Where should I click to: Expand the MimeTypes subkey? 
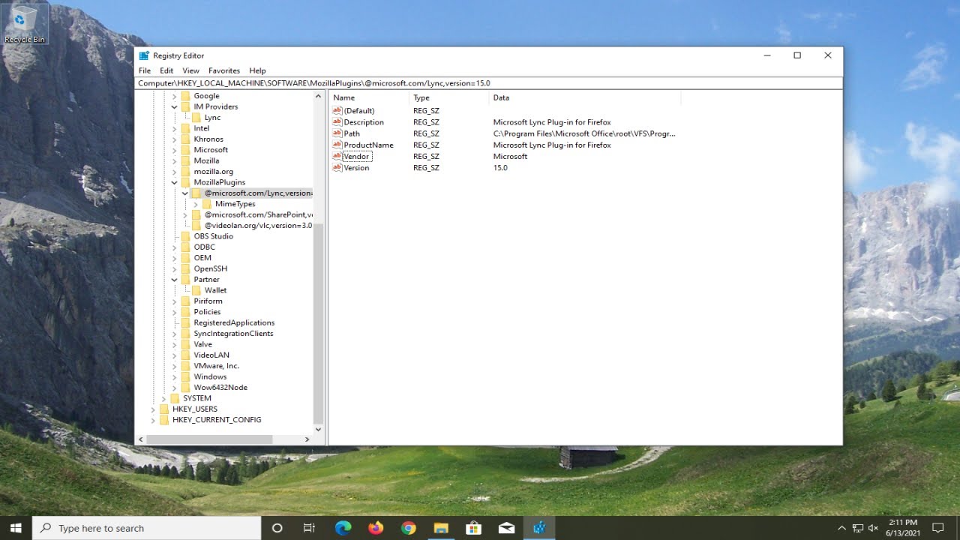(196, 204)
